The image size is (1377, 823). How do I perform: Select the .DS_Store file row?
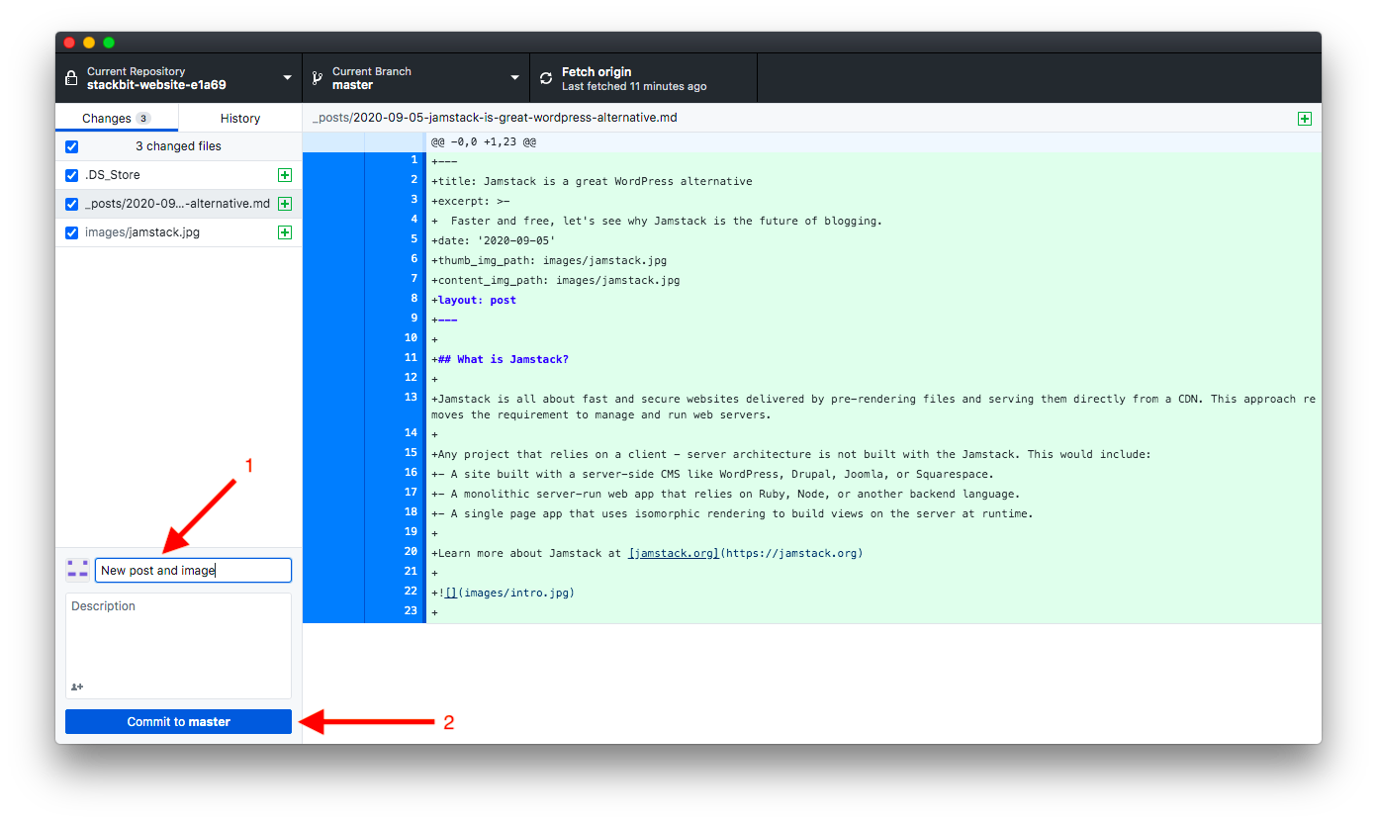(179, 175)
